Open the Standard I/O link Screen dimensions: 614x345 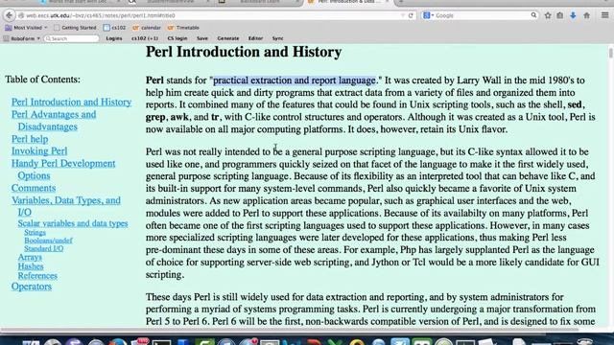click(x=44, y=249)
